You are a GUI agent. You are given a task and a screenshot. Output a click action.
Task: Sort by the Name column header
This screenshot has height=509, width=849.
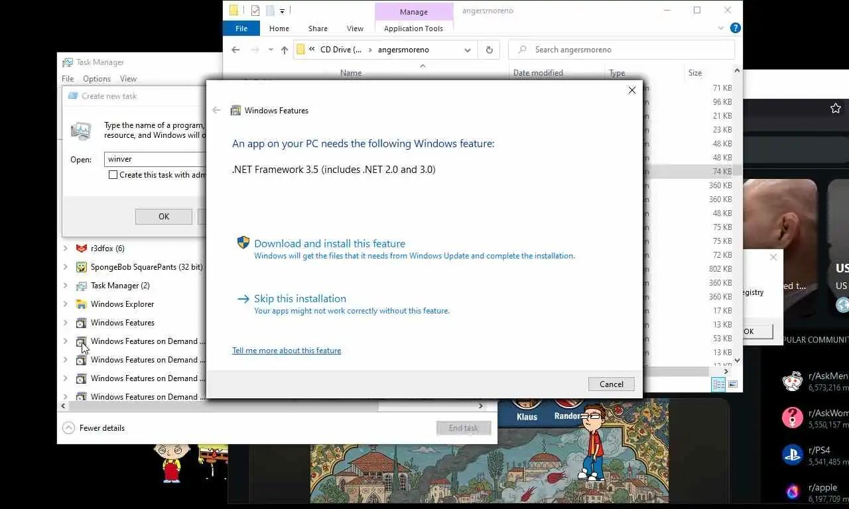[x=351, y=73]
